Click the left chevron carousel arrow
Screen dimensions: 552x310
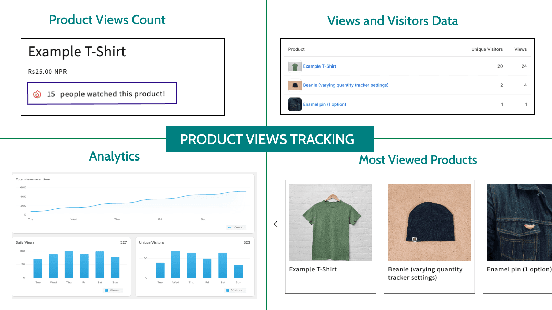[276, 224]
